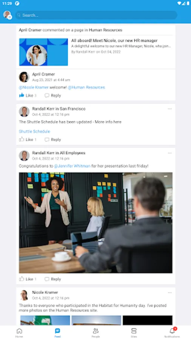The width and height of the screenshot is (191, 340).
Task: Open more options for Nicole Kramer's post
Action: 169,292
